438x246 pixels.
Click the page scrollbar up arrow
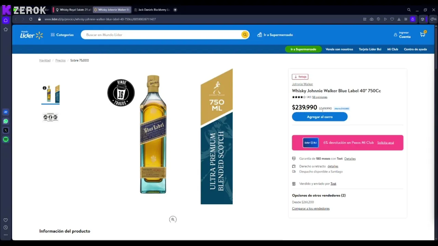(436, 27)
